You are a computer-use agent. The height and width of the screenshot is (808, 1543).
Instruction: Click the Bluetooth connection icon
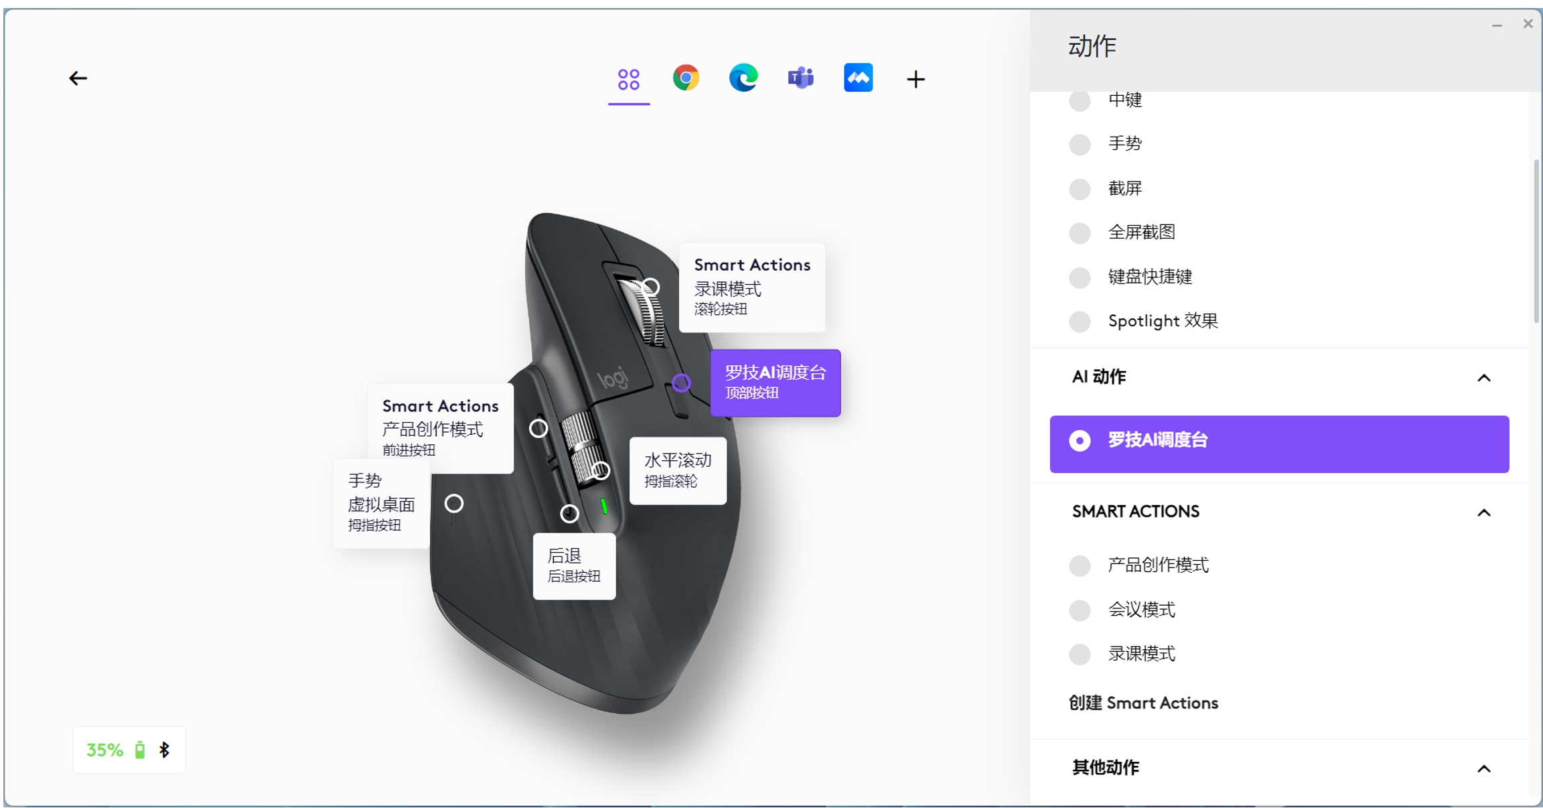coord(165,750)
